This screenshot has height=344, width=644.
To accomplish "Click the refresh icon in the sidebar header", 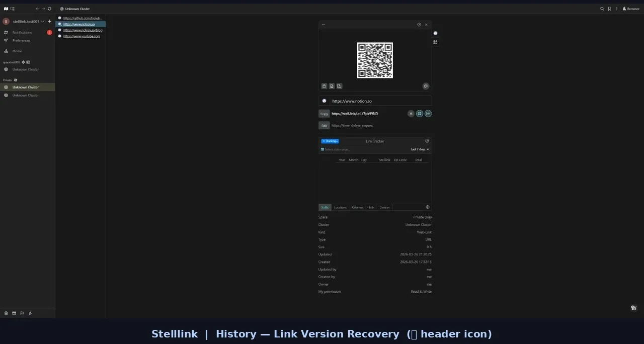I will [49, 9].
